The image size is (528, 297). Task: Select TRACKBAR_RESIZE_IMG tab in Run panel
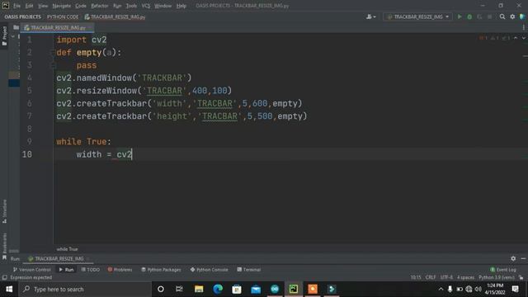[x=57, y=258]
